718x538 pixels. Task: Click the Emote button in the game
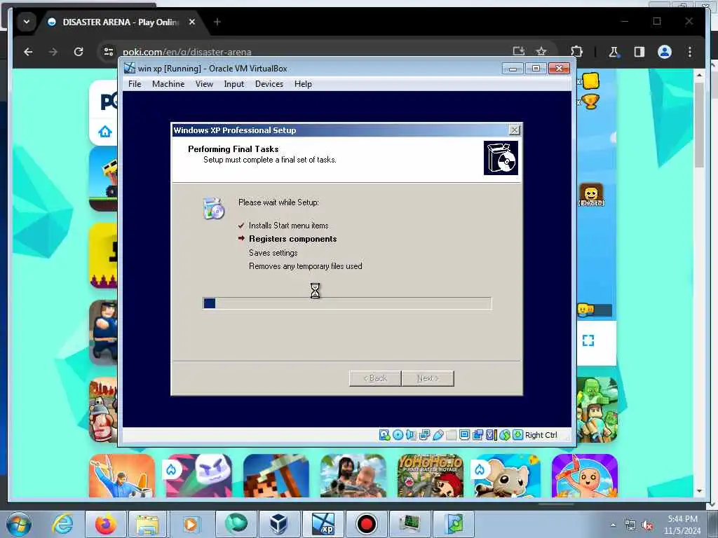[591, 195]
